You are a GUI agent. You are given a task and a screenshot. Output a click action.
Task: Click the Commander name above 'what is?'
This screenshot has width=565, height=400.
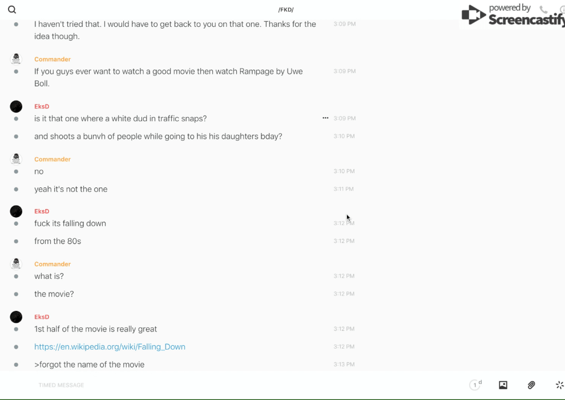point(53,264)
